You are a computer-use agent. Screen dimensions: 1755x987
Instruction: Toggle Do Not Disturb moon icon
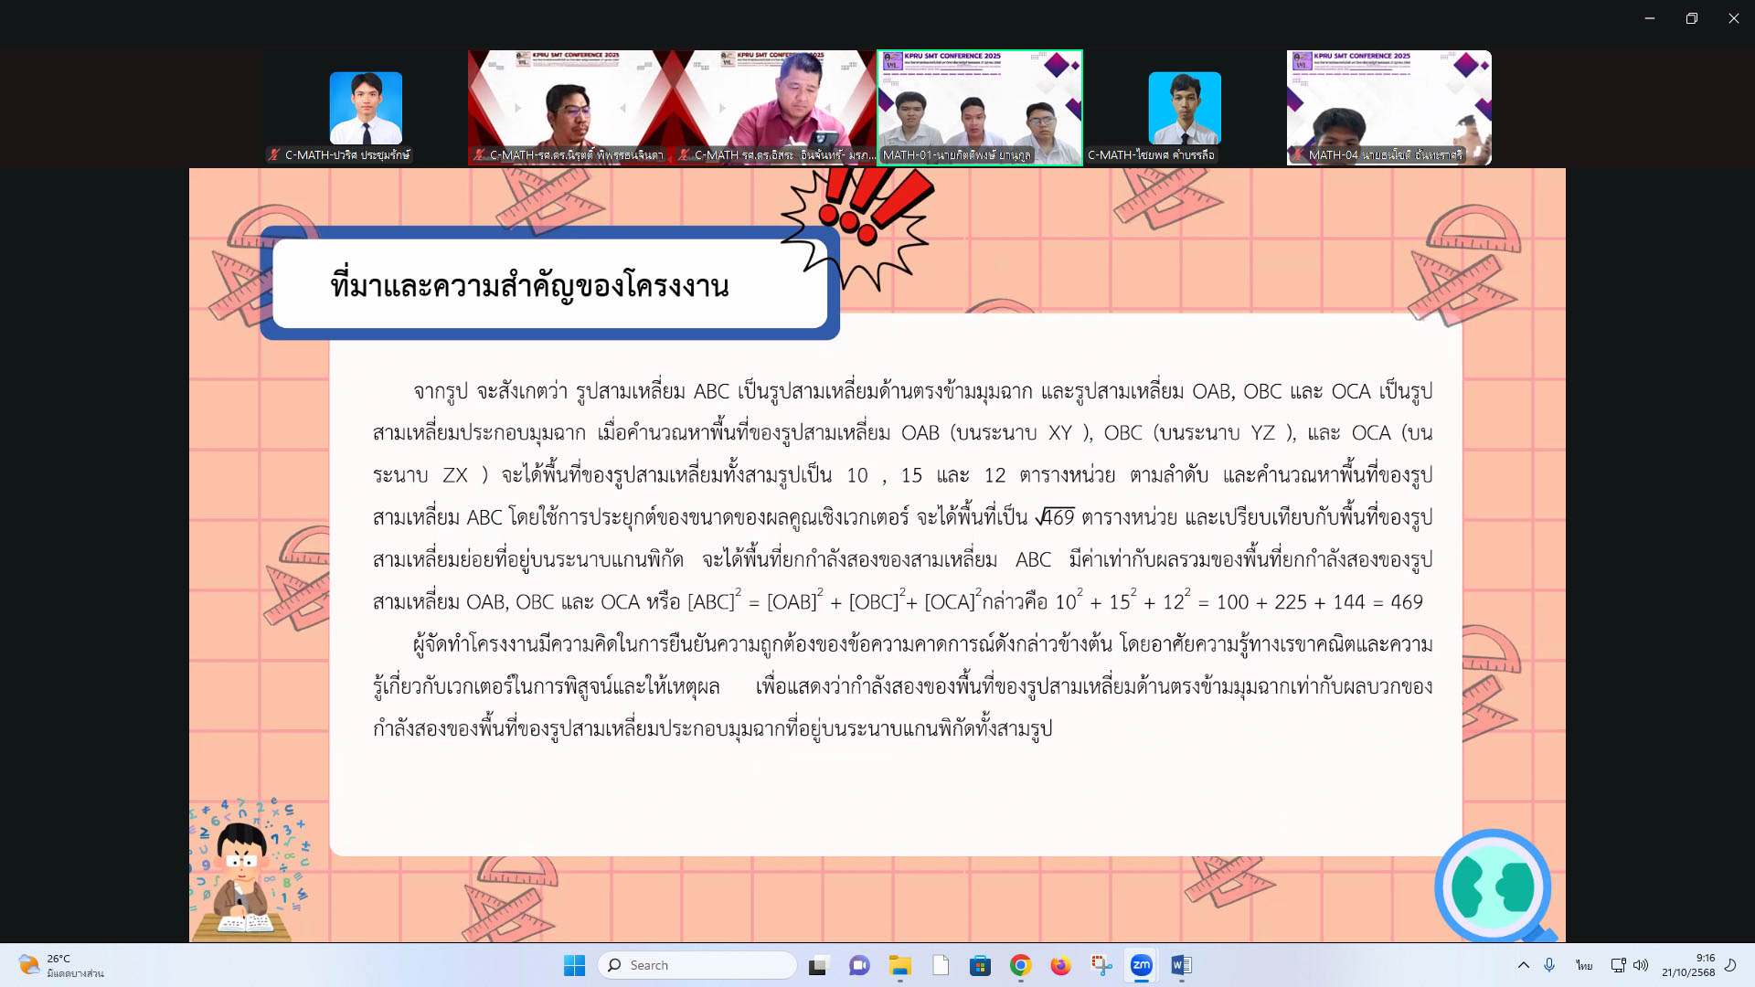(x=1729, y=965)
